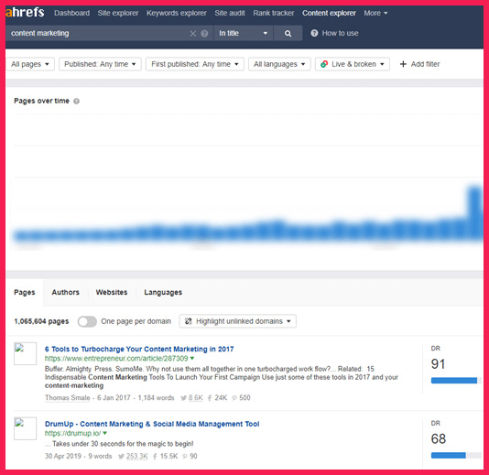Expand the drumup.io URL arrow
The height and width of the screenshot is (475, 489).
tap(104, 433)
